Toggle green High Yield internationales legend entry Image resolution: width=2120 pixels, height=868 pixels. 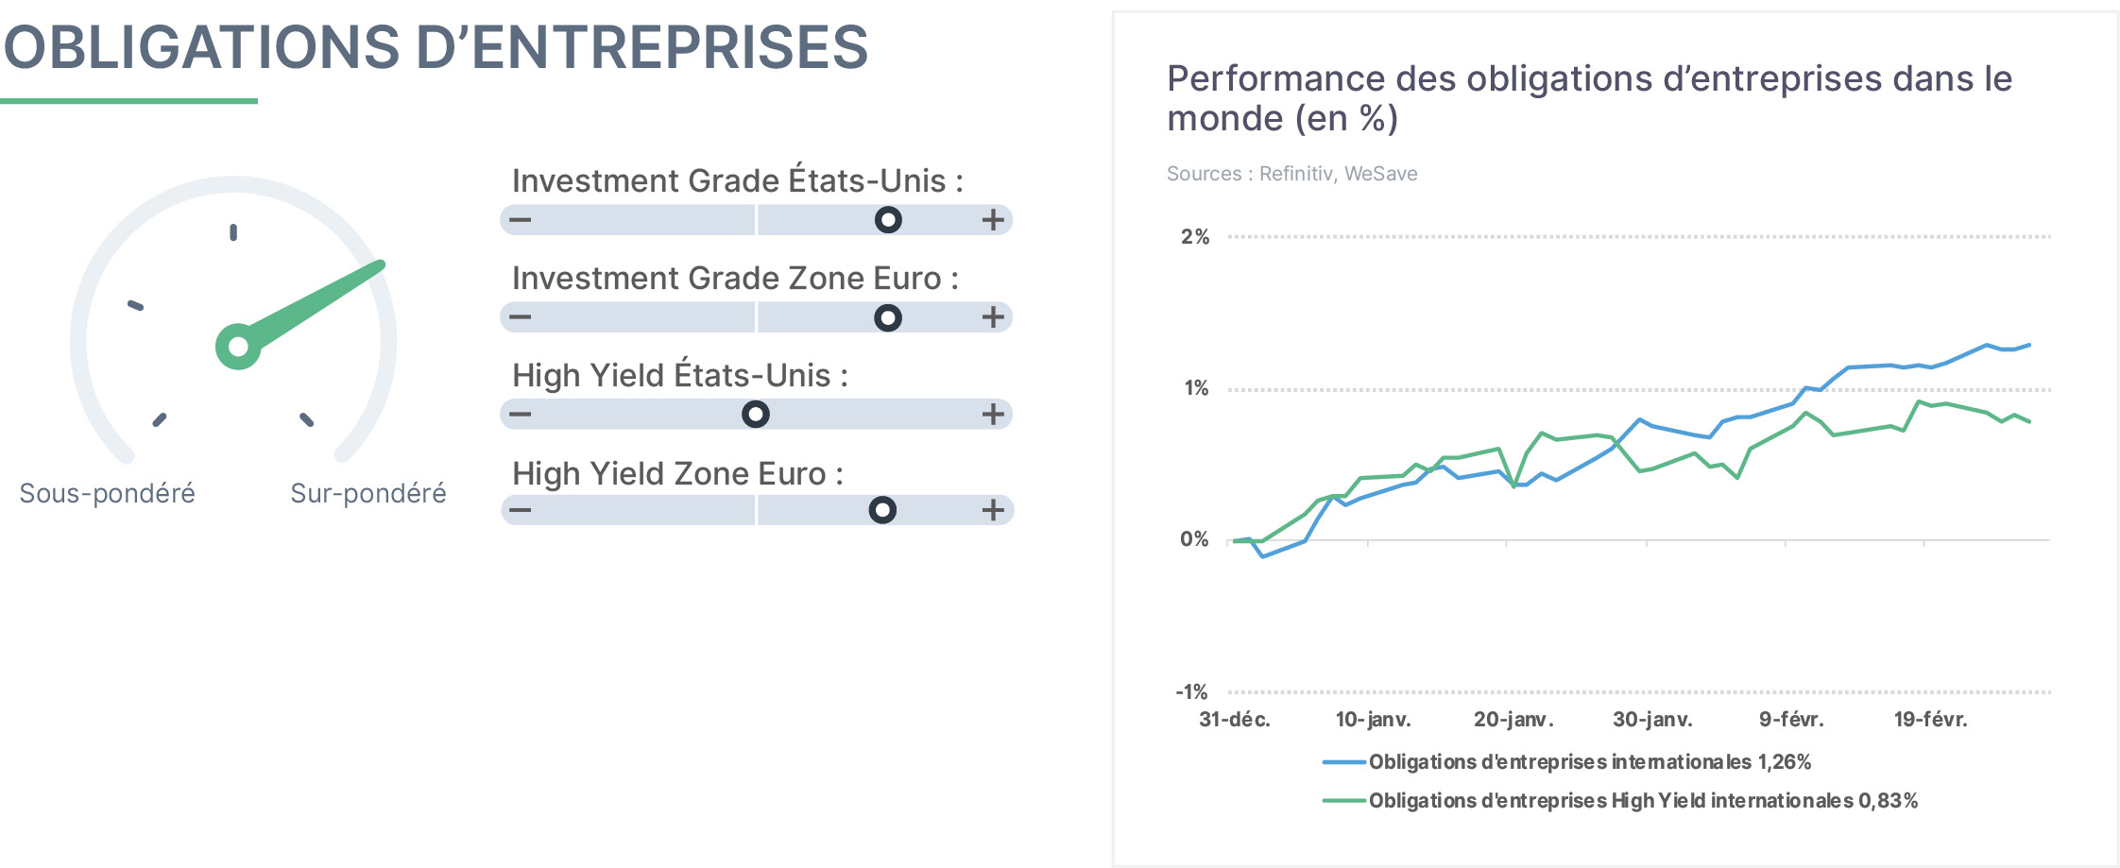tap(1620, 801)
